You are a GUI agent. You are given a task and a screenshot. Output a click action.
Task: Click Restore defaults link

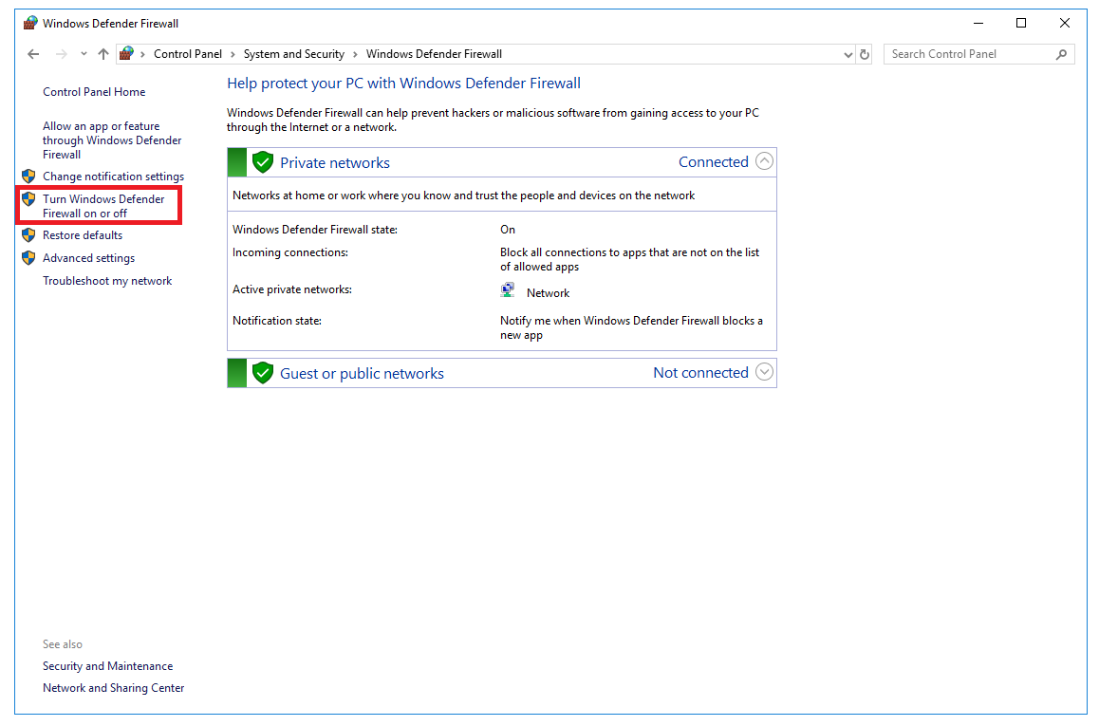click(83, 235)
